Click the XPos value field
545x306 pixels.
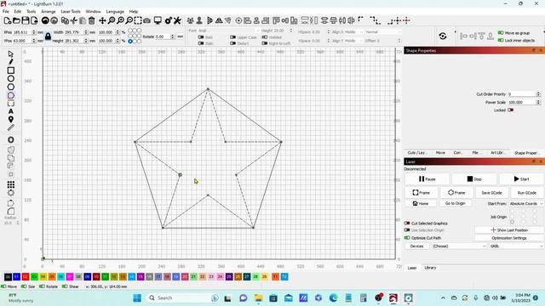22,32
